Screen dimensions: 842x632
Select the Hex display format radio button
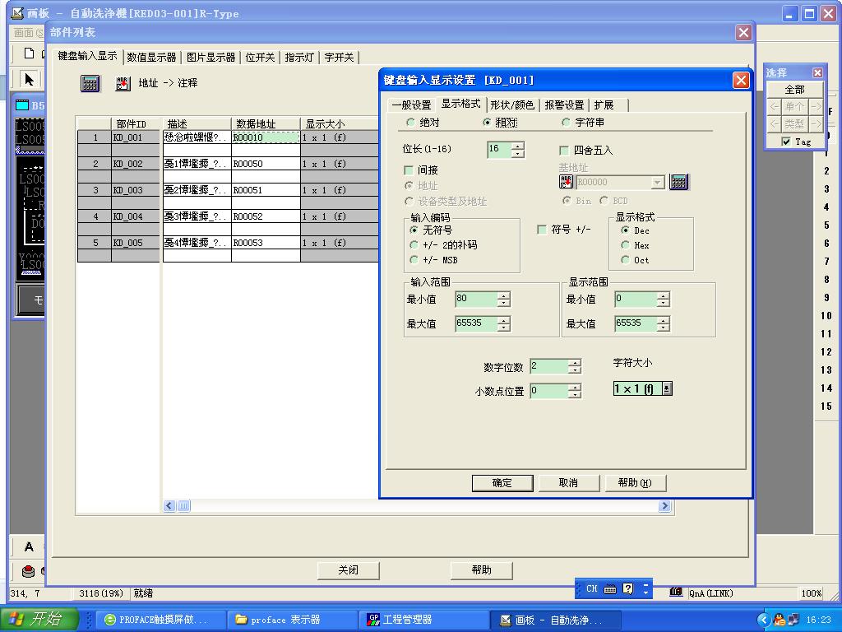point(625,245)
